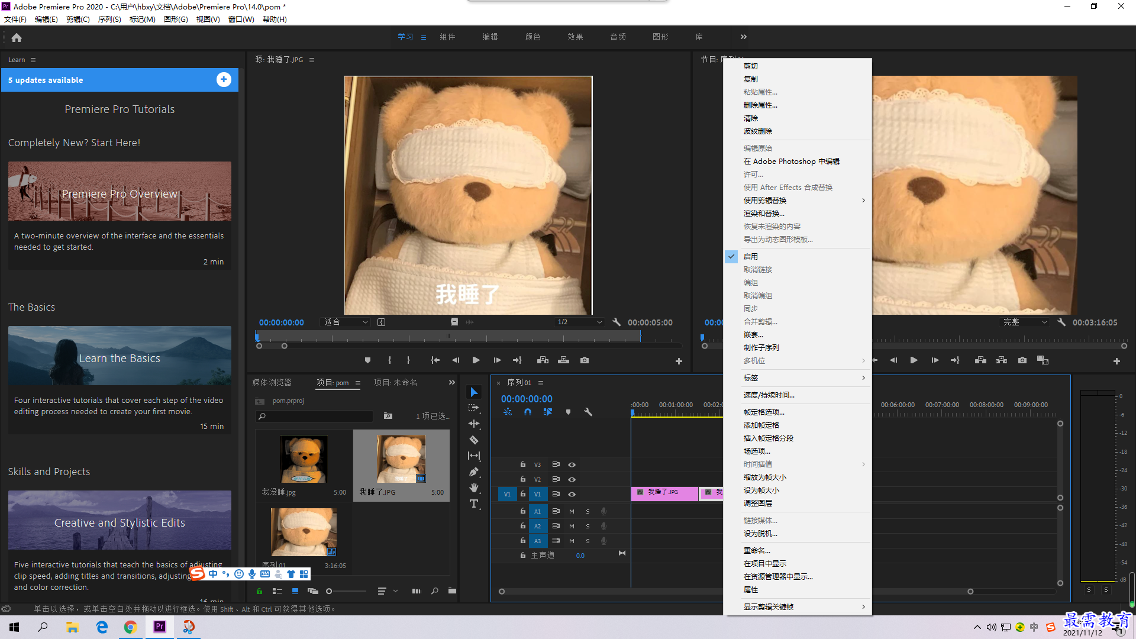Click the Home icon

[x=17, y=37]
